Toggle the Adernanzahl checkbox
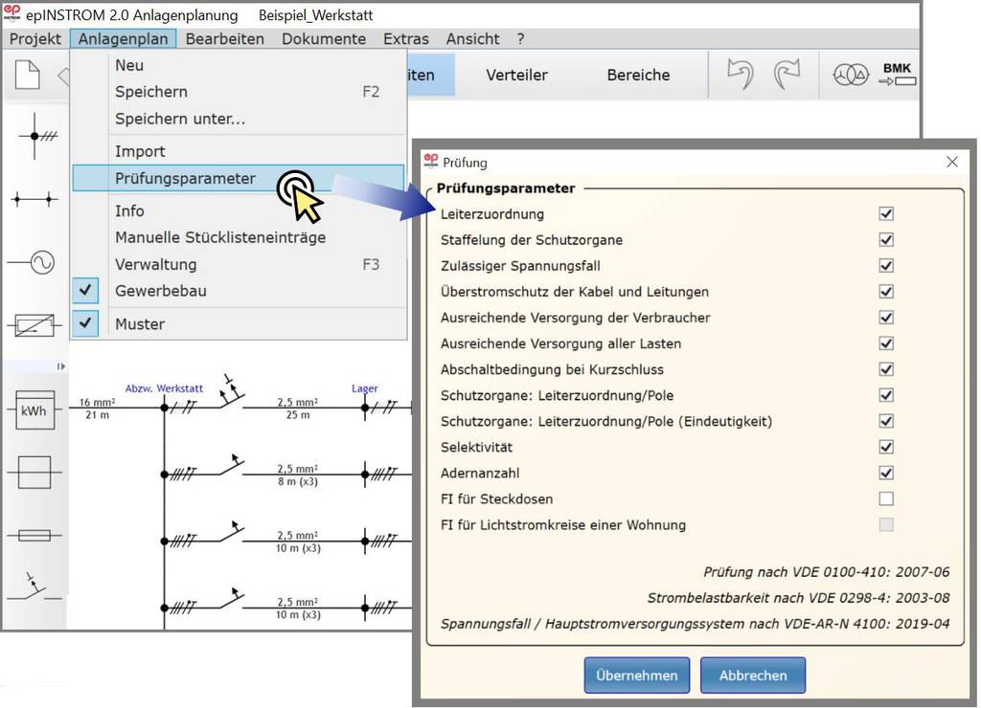This screenshot has height=708, width=981. (886, 473)
